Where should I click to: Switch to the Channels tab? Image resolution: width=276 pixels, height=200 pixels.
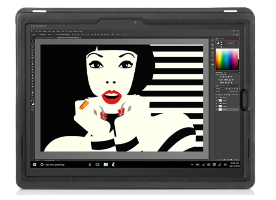click(x=222, y=86)
